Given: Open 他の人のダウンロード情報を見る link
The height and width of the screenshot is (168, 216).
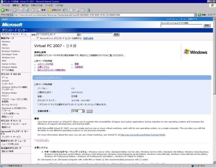Looking at the screenshot, I should click(52, 70).
